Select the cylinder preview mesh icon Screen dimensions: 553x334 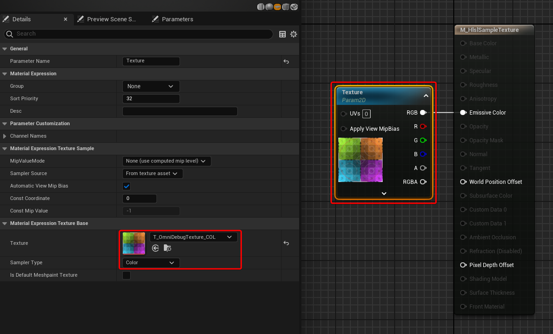coord(261,6)
